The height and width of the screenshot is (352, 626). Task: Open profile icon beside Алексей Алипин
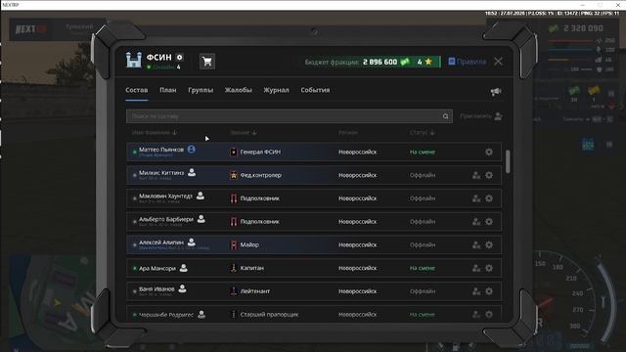(192, 242)
